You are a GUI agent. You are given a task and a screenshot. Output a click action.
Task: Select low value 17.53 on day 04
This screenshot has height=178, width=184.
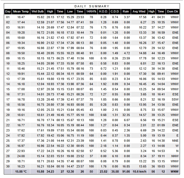coord(70,33)
